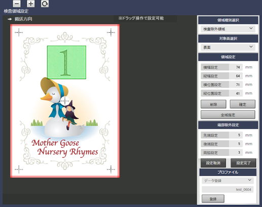Click the 横幅設定 value field showing 74

[x=236, y=67]
